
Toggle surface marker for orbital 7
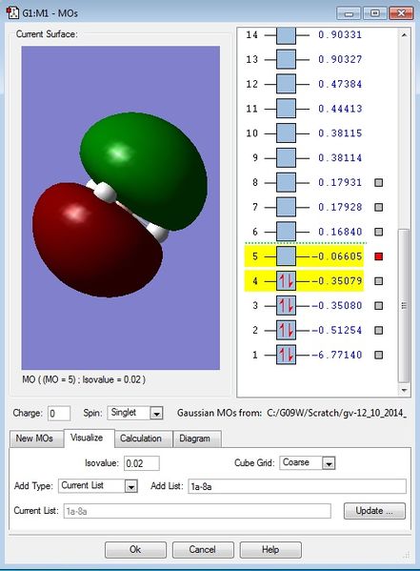click(379, 207)
